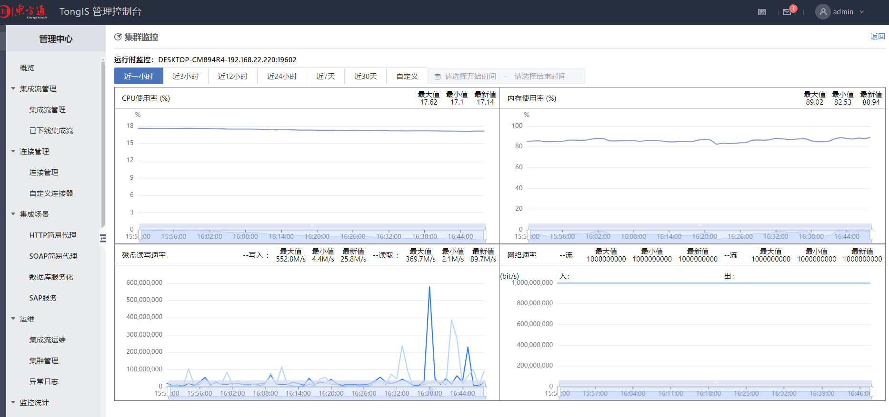
Task: Click the 管理中心 sidebar header
Action: 56,39
